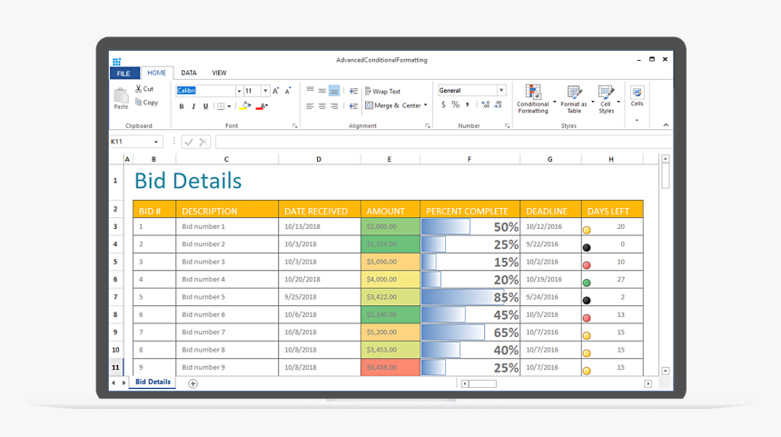Click the Copy button
781x437 pixels.
pos(146,103)
